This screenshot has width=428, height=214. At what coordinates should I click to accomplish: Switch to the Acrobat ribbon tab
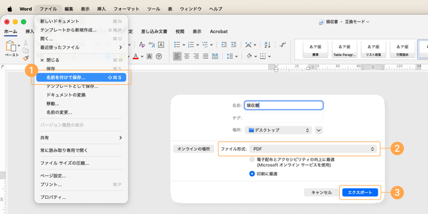tap(219, 31)
